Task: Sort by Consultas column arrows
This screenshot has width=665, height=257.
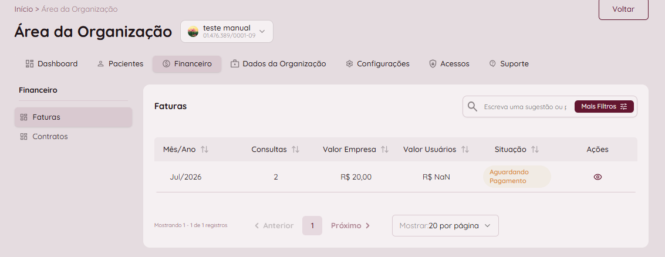Action: point(296,150)
